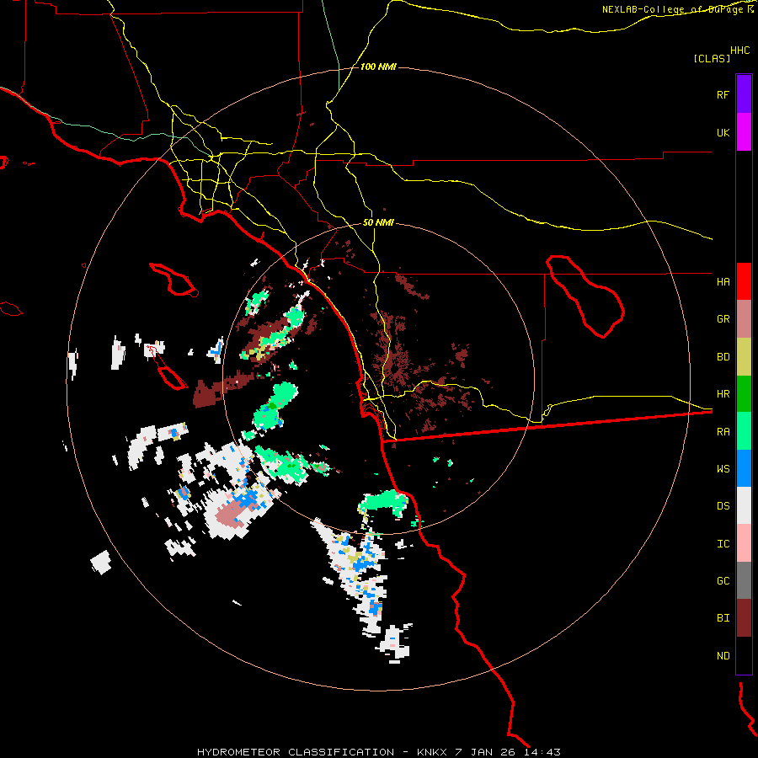Click the RA legend label

(x=723, y=431)
